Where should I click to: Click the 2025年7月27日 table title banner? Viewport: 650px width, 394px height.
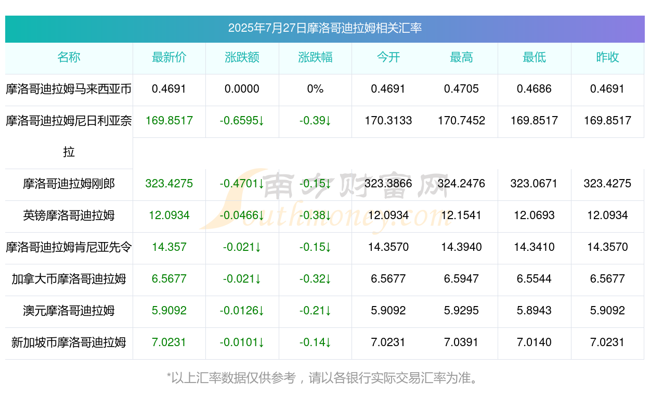pos(325,29)
